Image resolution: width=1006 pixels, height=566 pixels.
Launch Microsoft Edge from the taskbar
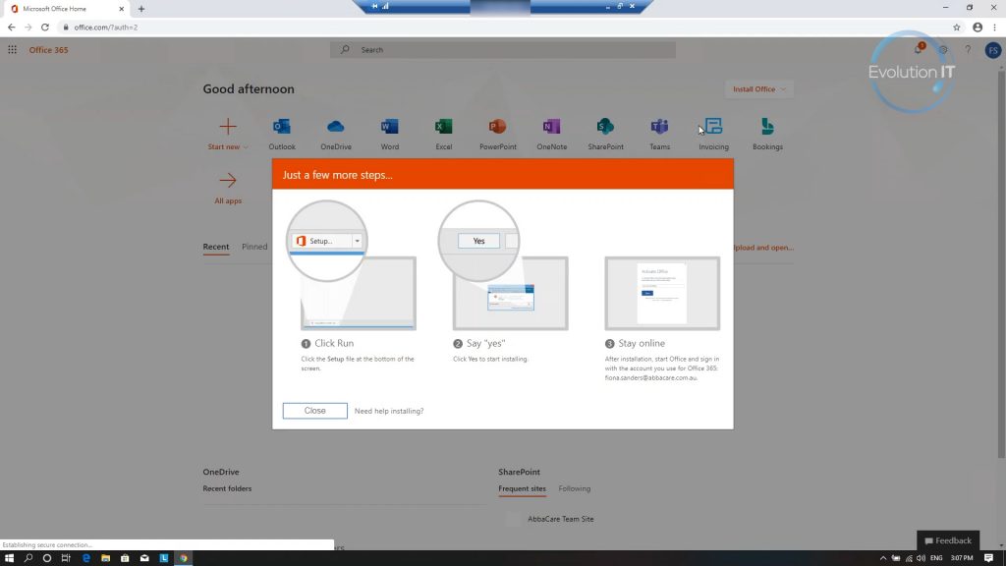coord(86,558)
